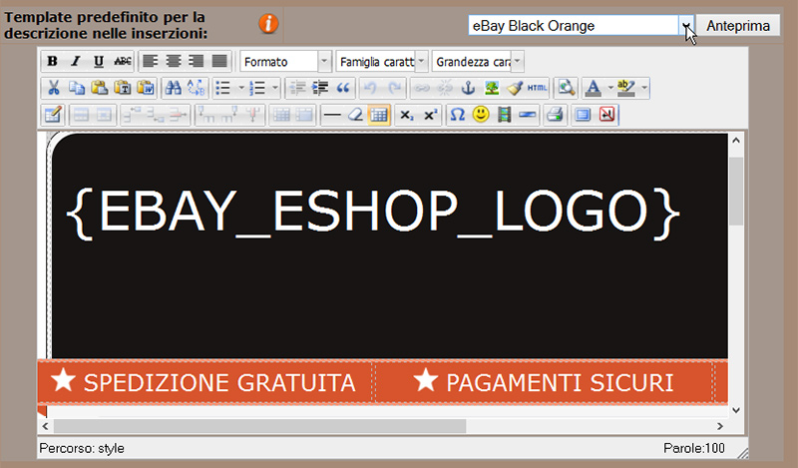The image size is (798, 468).
Task: Insert special character Omega icon
Action: (458, 115)
